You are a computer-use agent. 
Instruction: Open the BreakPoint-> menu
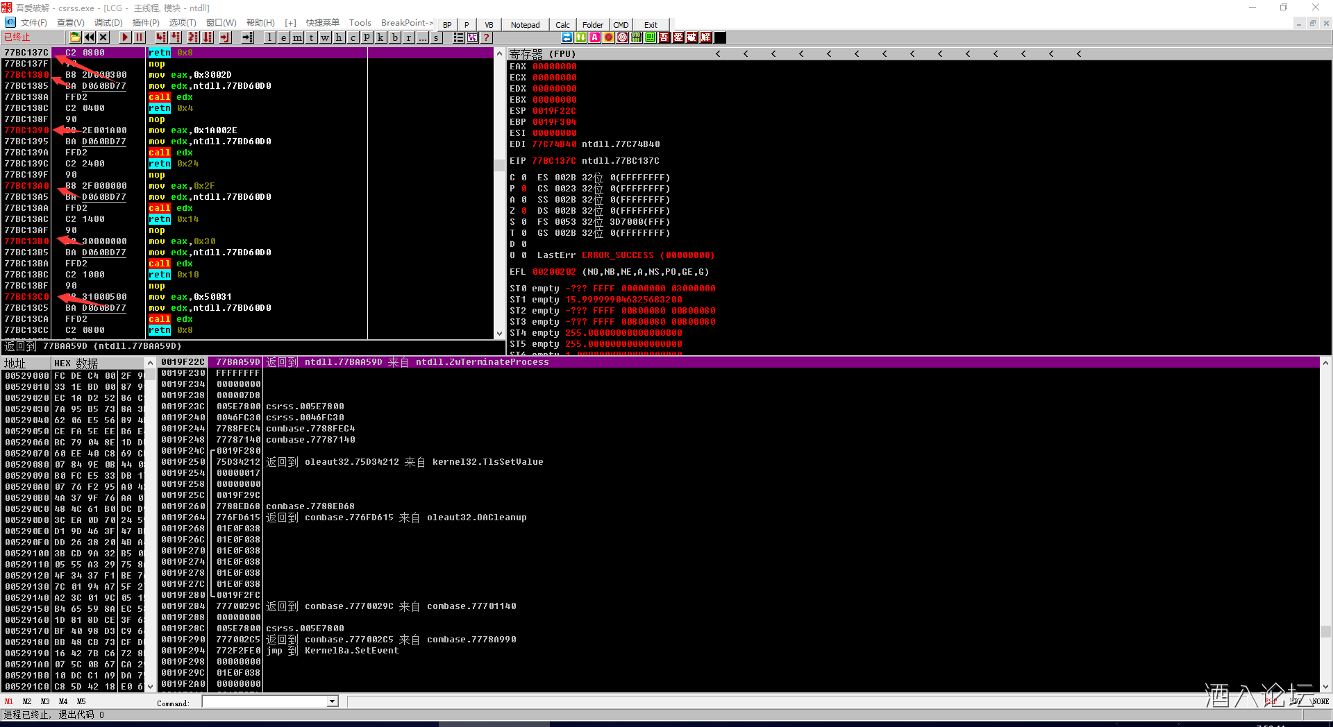407,23
